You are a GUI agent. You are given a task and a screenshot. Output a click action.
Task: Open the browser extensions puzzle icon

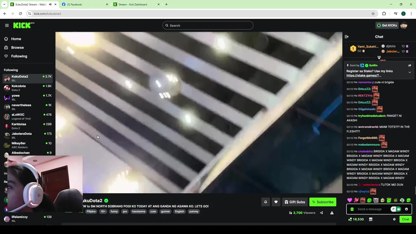384,14
